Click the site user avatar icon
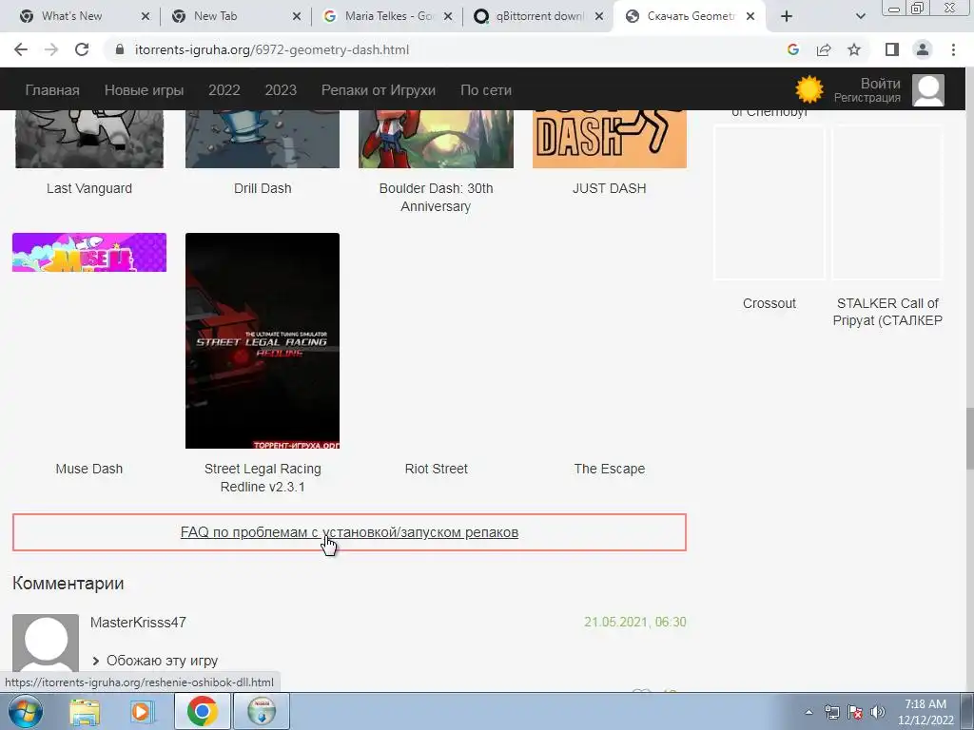 click(928, 90)
